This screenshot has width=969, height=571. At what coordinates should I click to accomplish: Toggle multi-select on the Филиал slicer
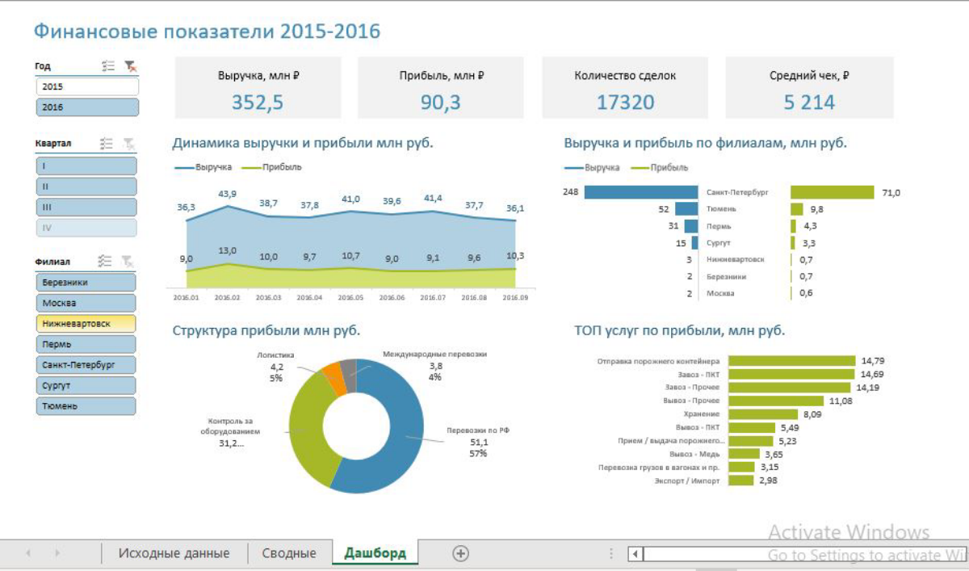pos(104,261)
